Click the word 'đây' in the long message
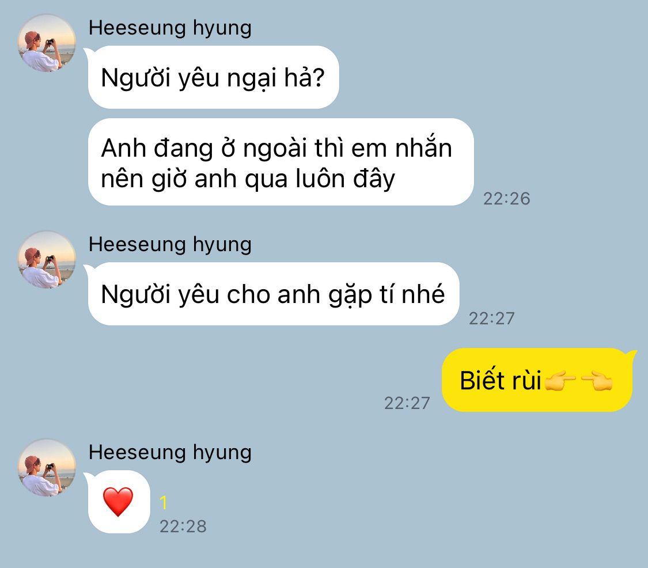 point(374,179)
